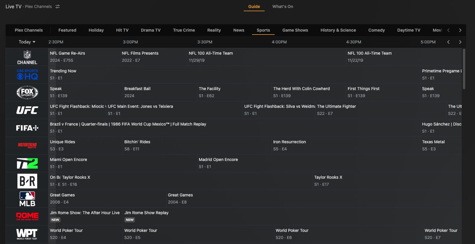Open UFC Fight Flashback: Silva vs Weidman
This screenshot has height=244, width=475.
(x=279, y=110)
